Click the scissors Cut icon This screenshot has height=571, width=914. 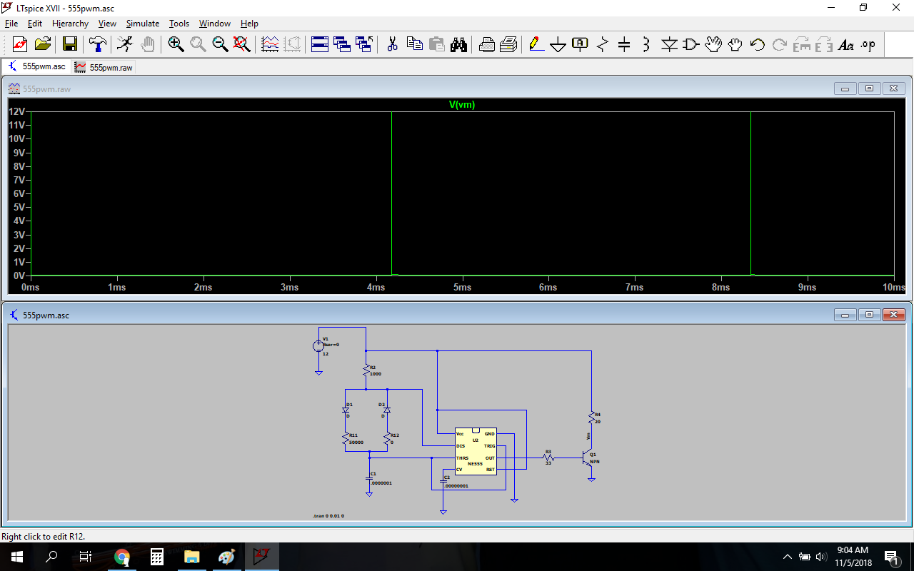(392, 44)
